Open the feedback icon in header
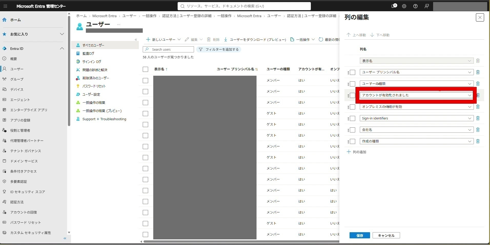The width and height of the screenshot is (490, 245). [x=427, y=6]
